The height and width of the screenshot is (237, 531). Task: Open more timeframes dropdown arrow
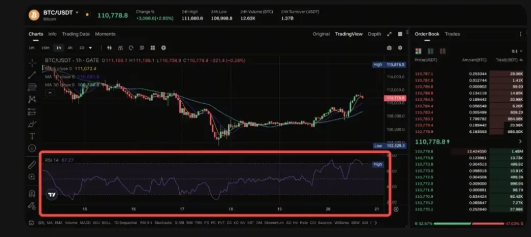(x=90, y=48)
